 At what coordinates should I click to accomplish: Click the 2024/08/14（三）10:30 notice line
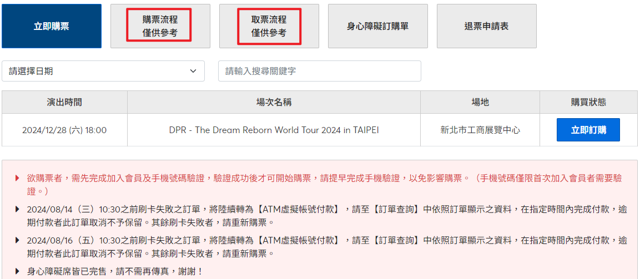pos(327,216)
